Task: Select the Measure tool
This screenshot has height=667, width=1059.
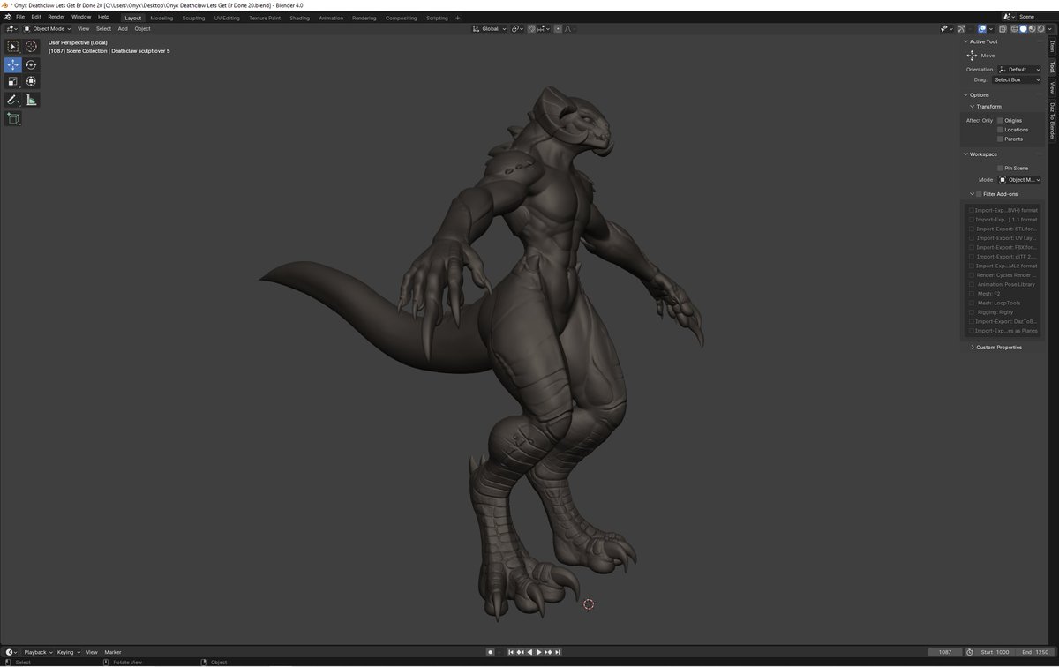Action: 31,100
